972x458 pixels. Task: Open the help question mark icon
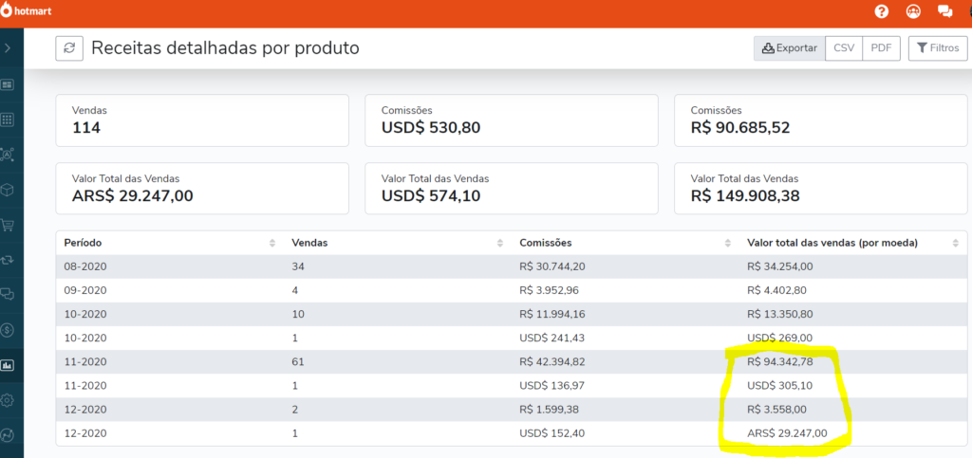[881, 11]
